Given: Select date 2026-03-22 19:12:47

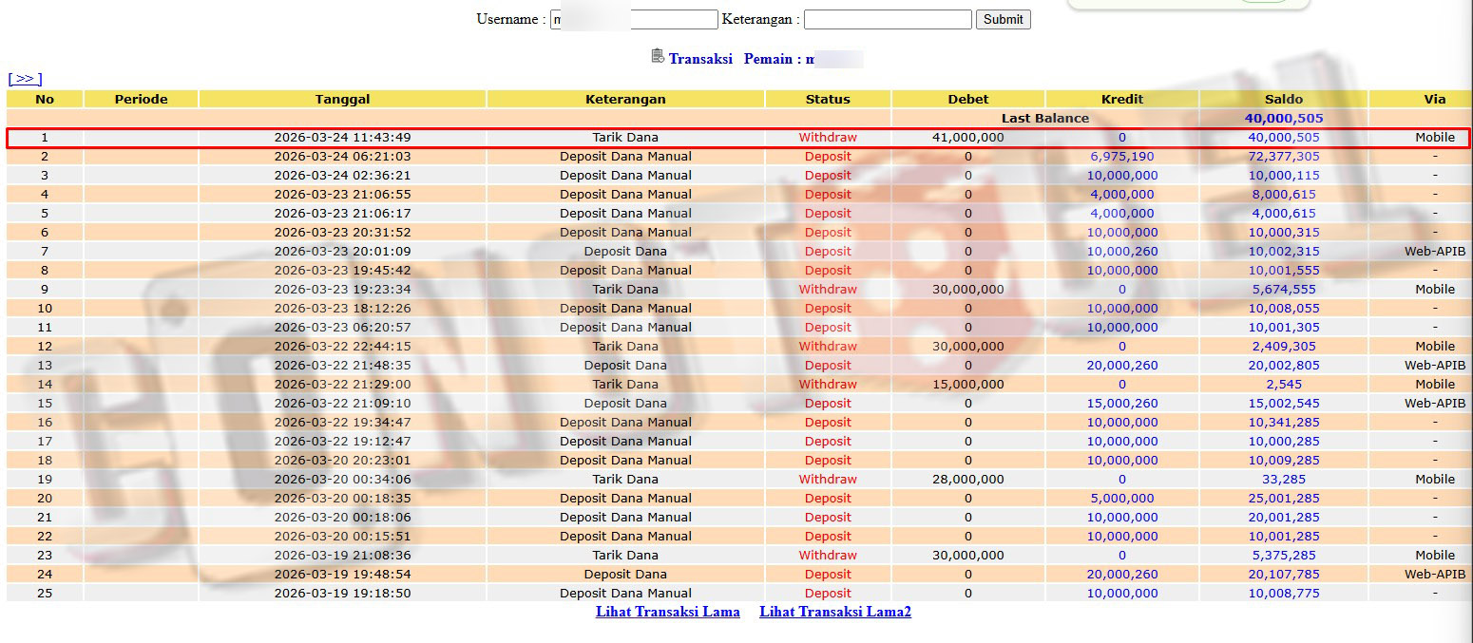Looking at the screenshot, I should click(342, 442).
